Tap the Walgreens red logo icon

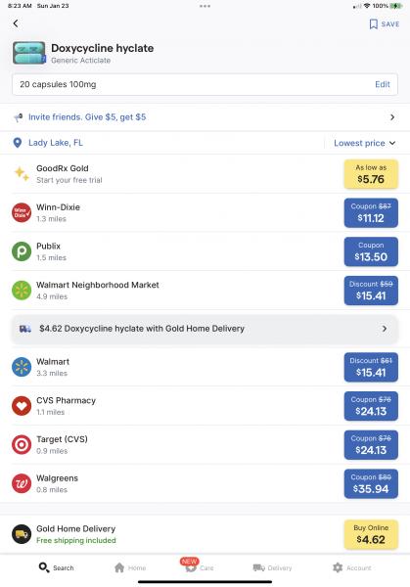point(22,483)
